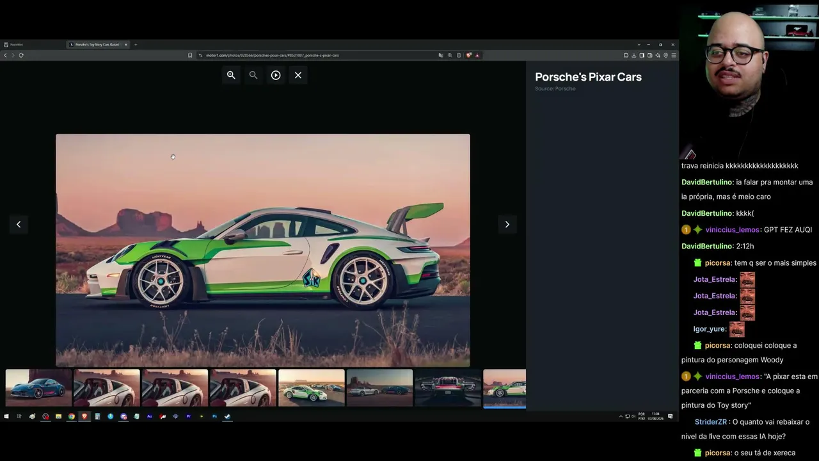Zoom in on the gallery photo
819x461 pixels.
231,75
